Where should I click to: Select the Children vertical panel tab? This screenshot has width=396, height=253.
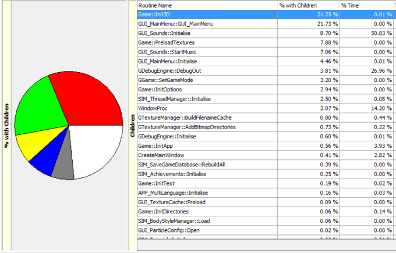coord(132,126)
